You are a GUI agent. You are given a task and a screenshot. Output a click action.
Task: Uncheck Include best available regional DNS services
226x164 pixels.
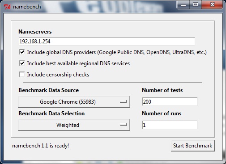coord(22,63)
